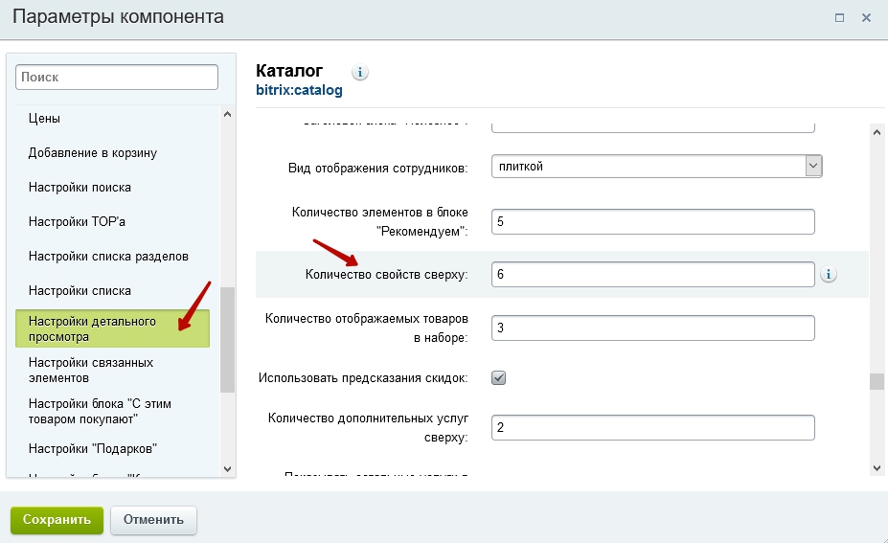Screen dimensions: 888x543
Task: Open Настройки "Подарков" section
Action: 93,448
